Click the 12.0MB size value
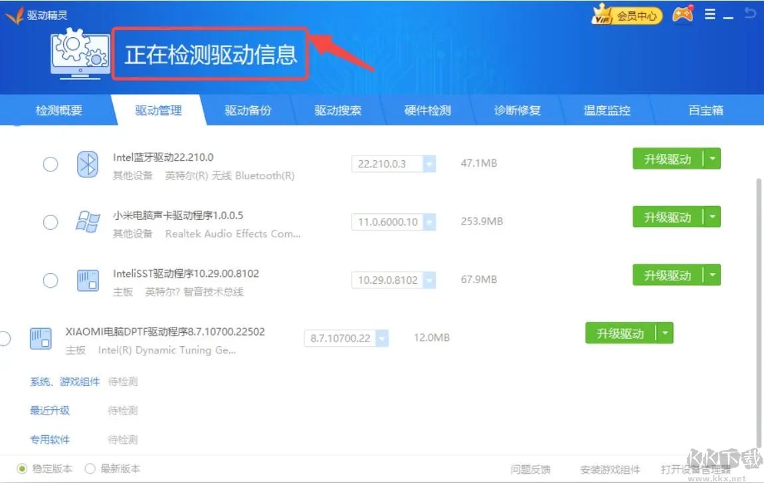 [x=432, y=338]
